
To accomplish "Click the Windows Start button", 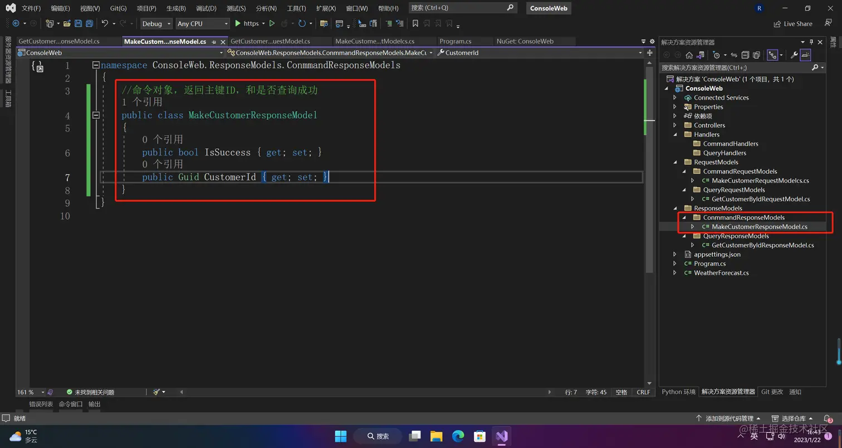I will pos(340,436).
